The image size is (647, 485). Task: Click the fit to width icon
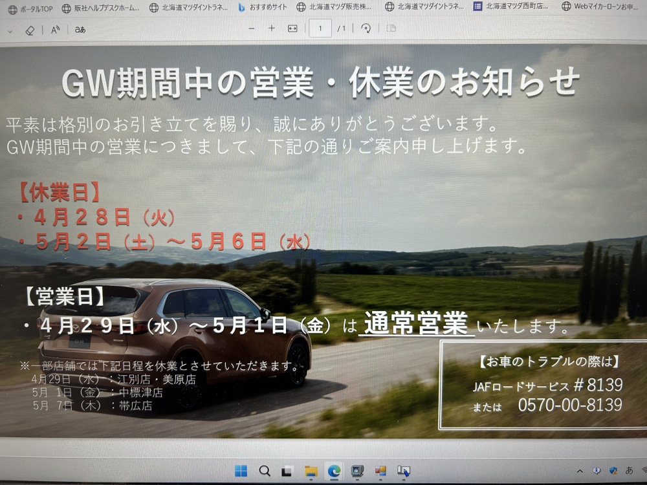pyautogui.click(x=292, y=28)
